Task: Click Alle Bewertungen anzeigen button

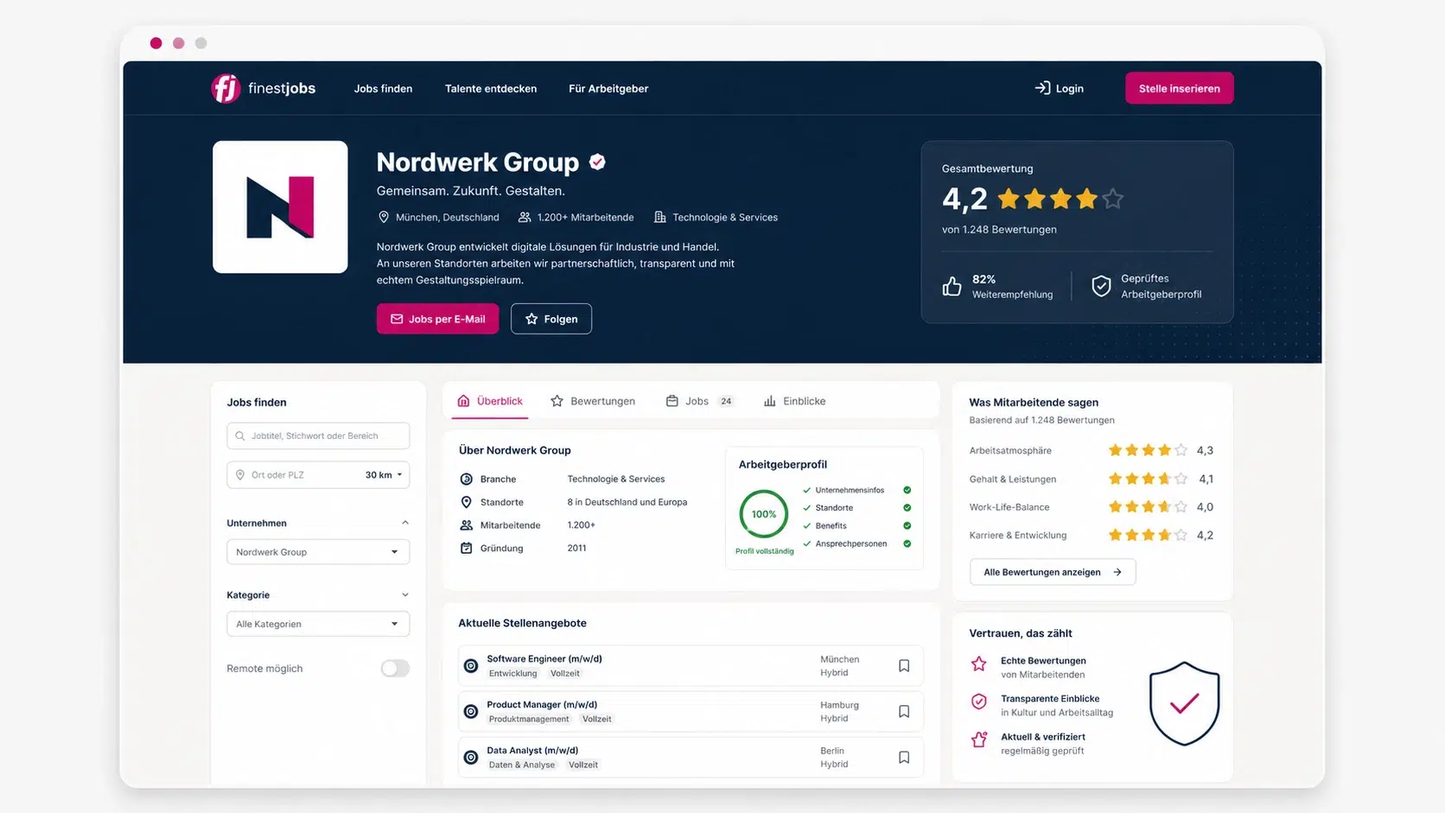Action: [1053, 572]
